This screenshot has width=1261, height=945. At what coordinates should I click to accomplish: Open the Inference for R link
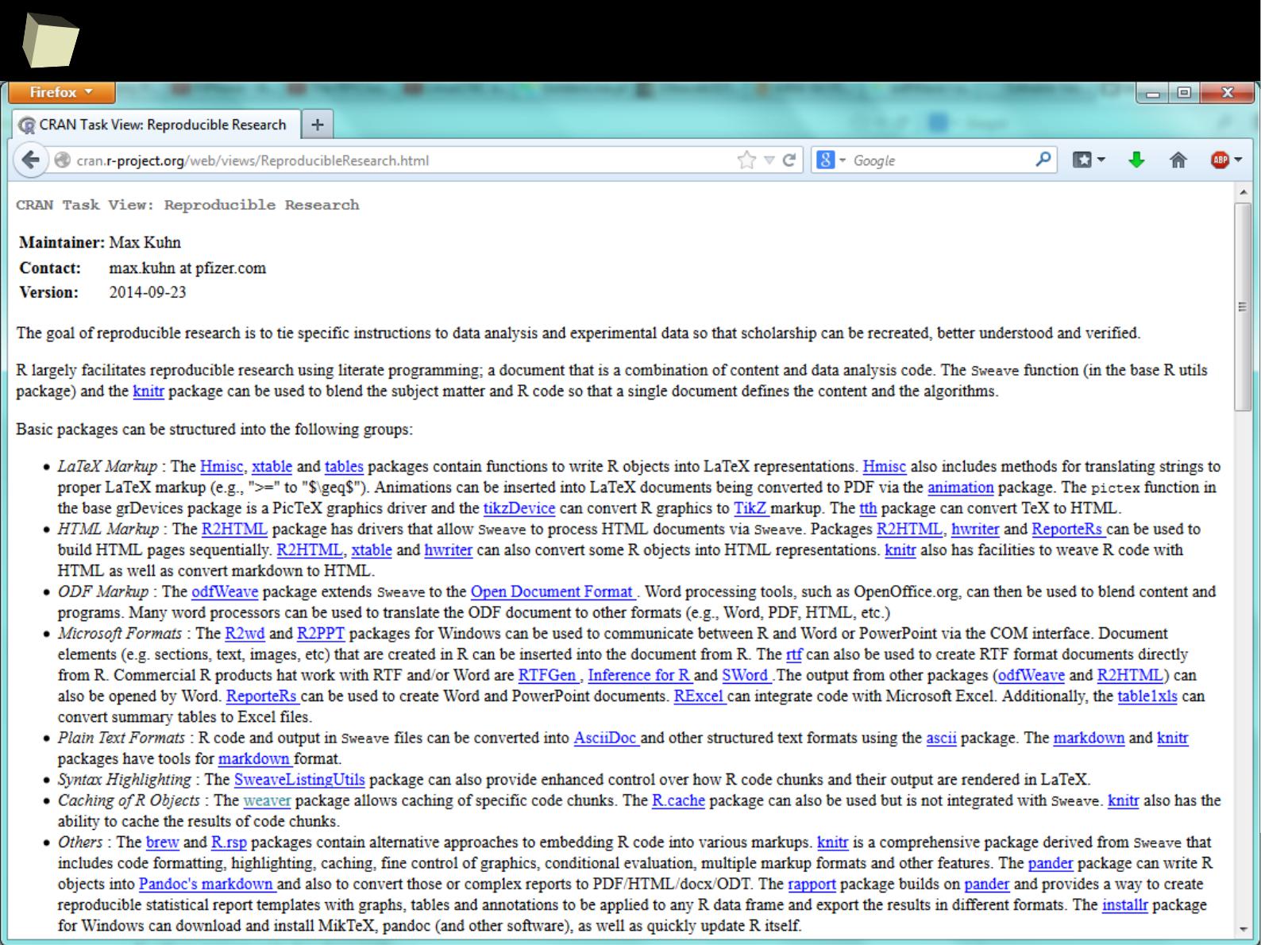click(x=640, y=675)
